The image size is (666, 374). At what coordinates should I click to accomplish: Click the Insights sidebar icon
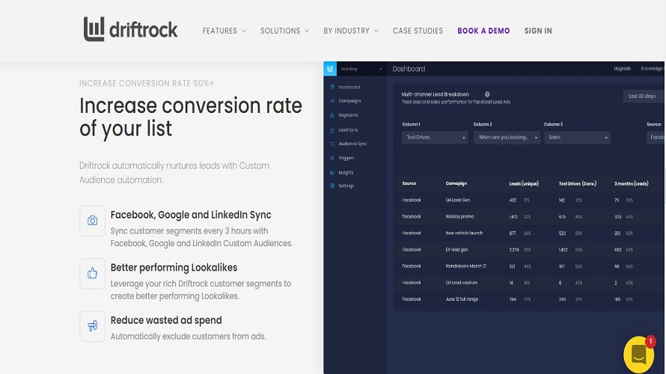(x=332, y=172)
